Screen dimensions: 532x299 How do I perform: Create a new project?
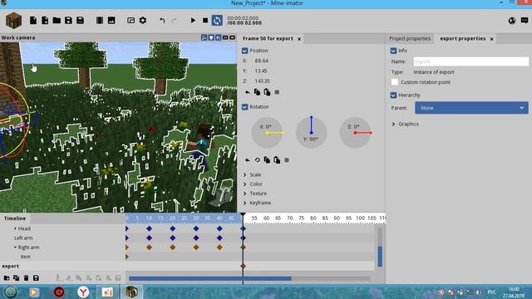point(33,20)
